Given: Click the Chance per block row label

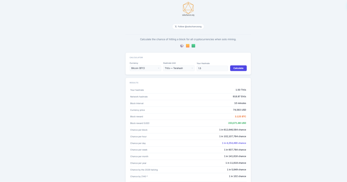Looking at the screenshot, I should click(x=139, y=130).
